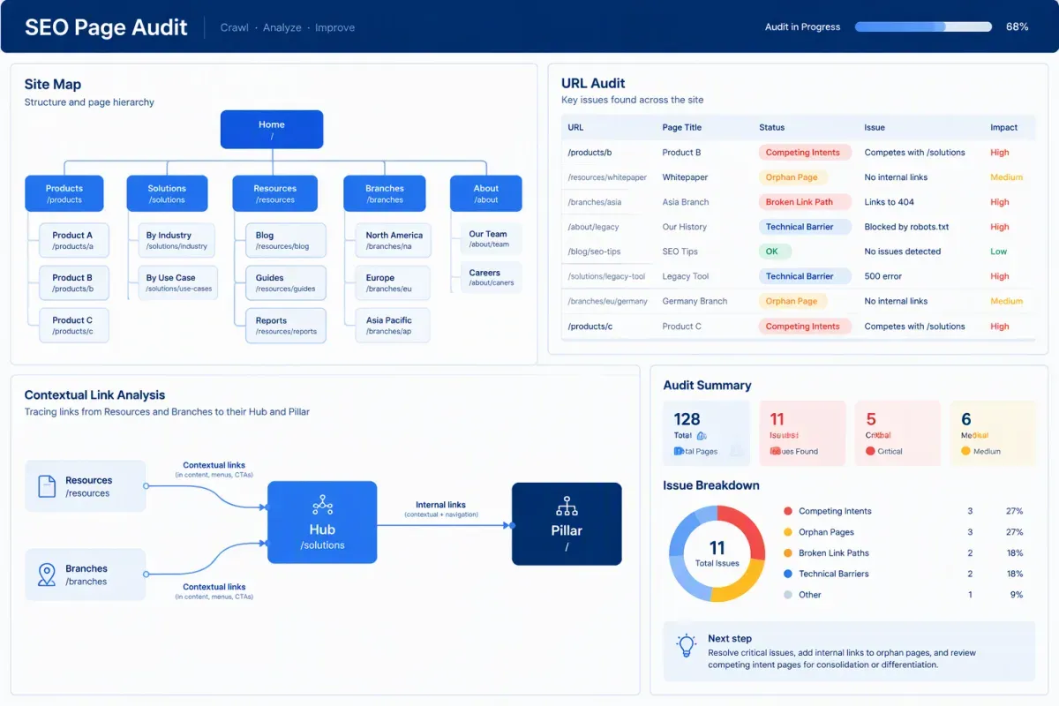Image resolution: width=1059 pixels, height=706 pixels.
Task: Select the Home node in Site Map
Action: [x=272, y=130]
